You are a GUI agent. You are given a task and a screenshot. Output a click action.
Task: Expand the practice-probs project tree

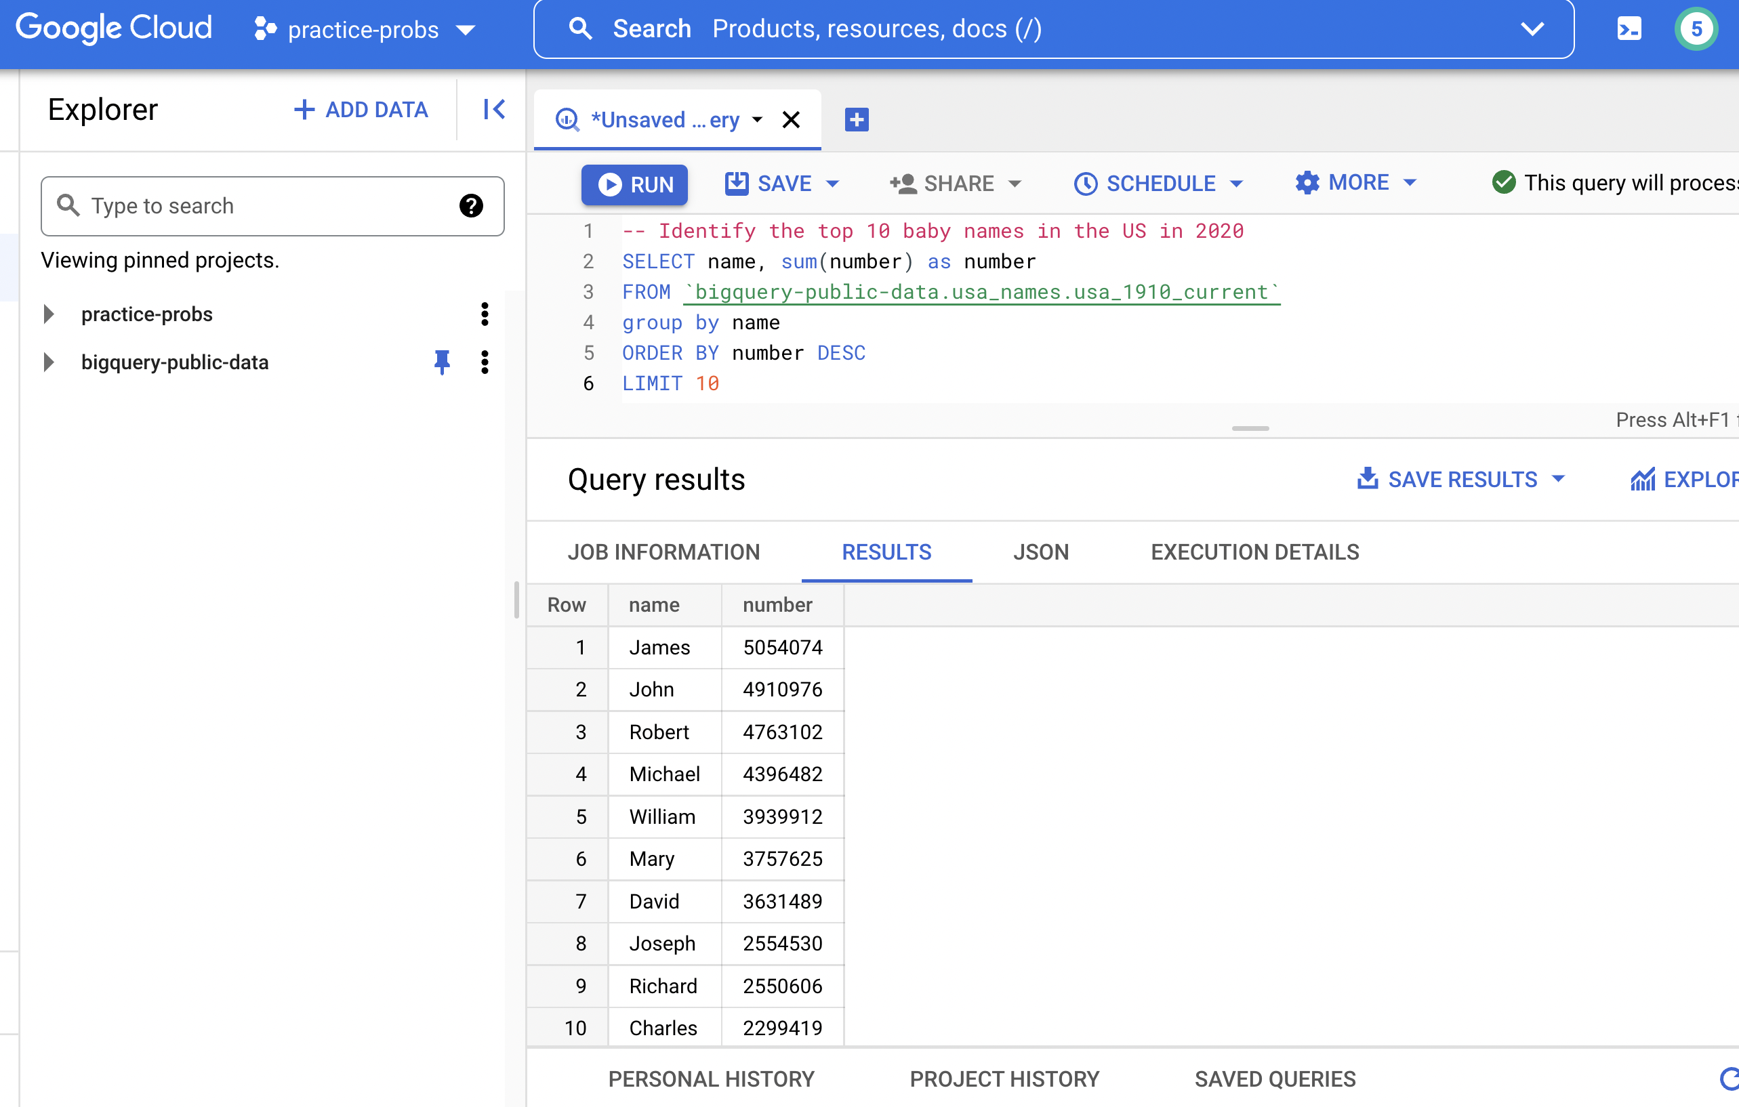tap(49, 314)
